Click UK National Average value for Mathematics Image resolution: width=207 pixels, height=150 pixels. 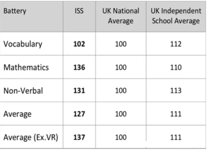[x=121, y=67]
